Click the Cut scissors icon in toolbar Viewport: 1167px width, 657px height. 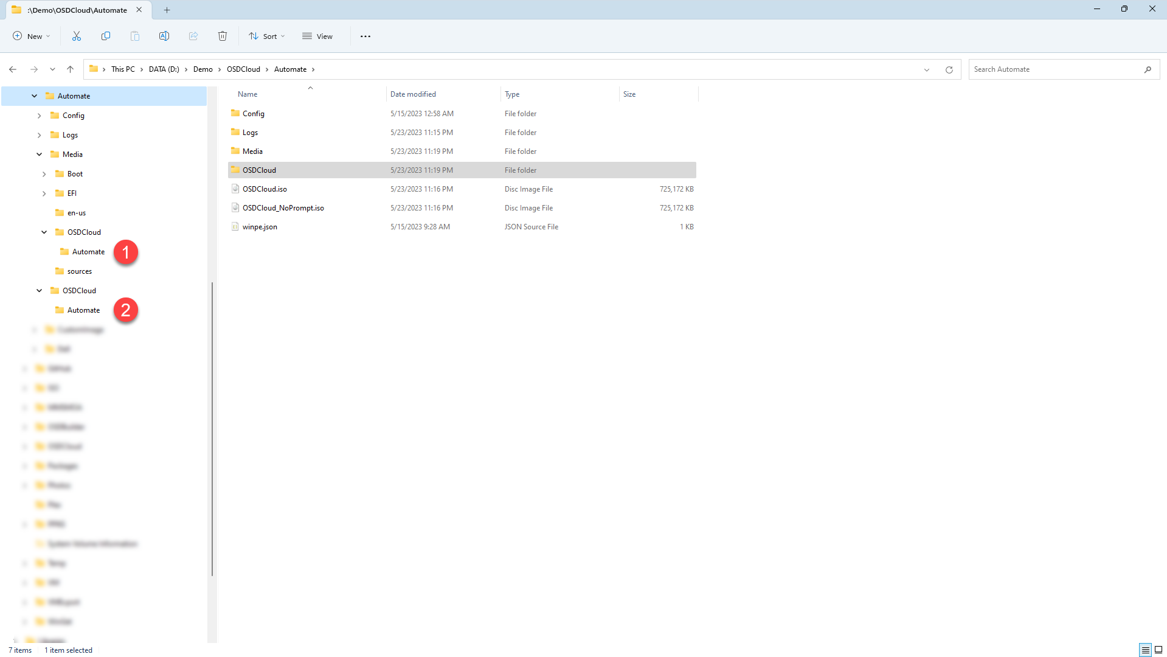tap(77, 36)
